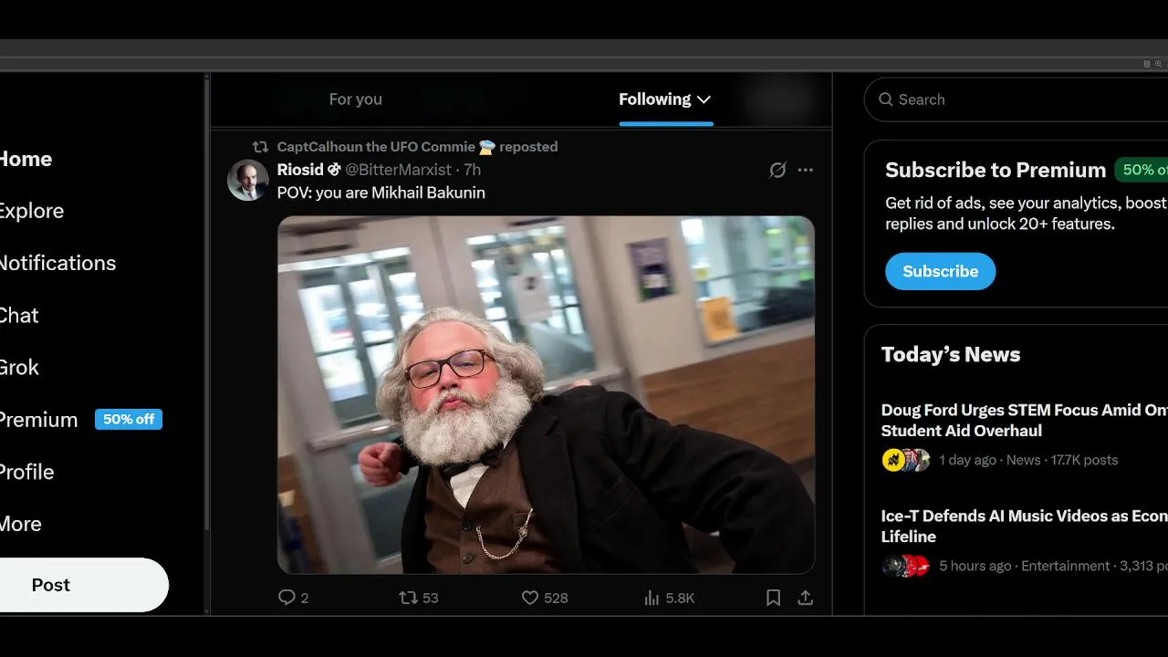Bookmark the Riosid post
Screen dimensions: 1168x657
(773, 598)
